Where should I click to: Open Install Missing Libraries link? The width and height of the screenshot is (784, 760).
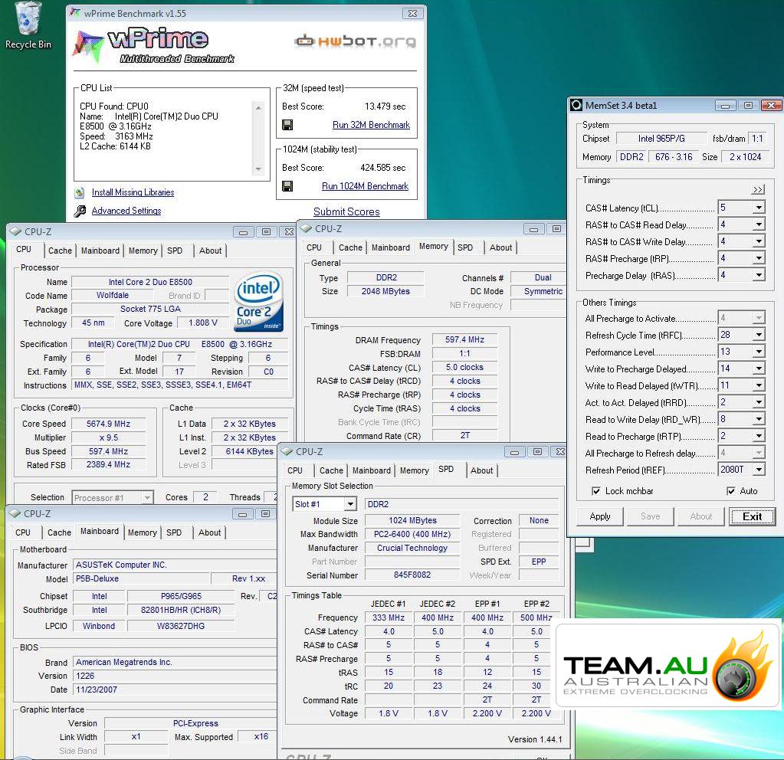click(x=133, y=192)
